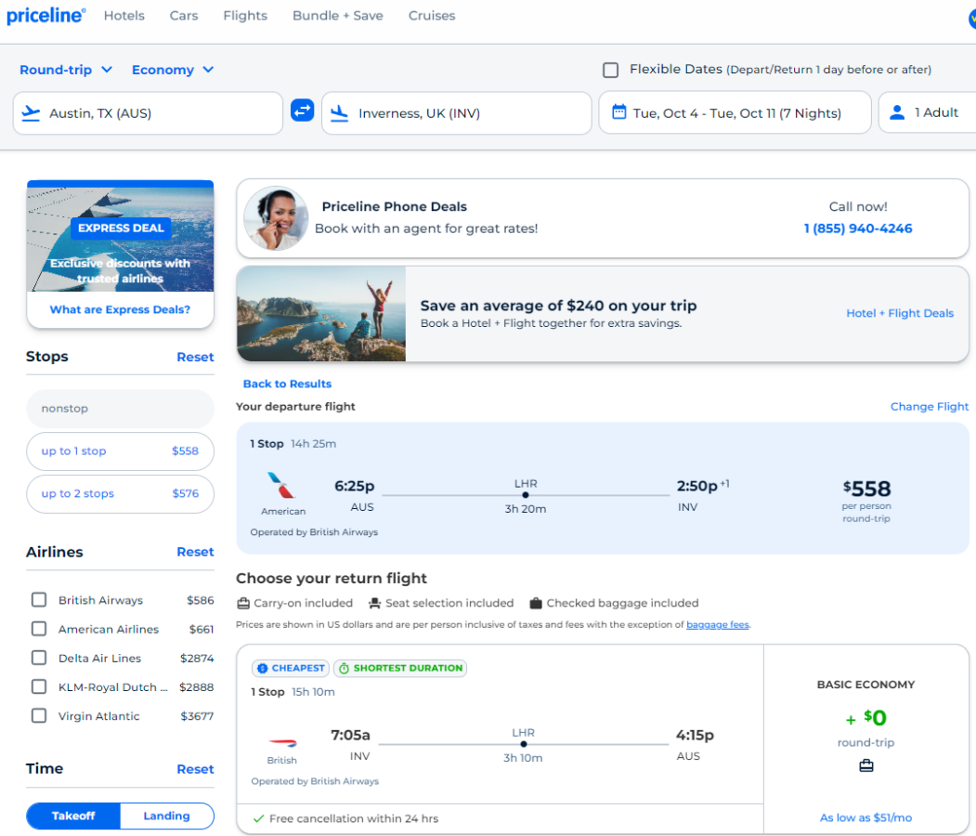Select the Cruises navigation item

click(x=431, y=15)
